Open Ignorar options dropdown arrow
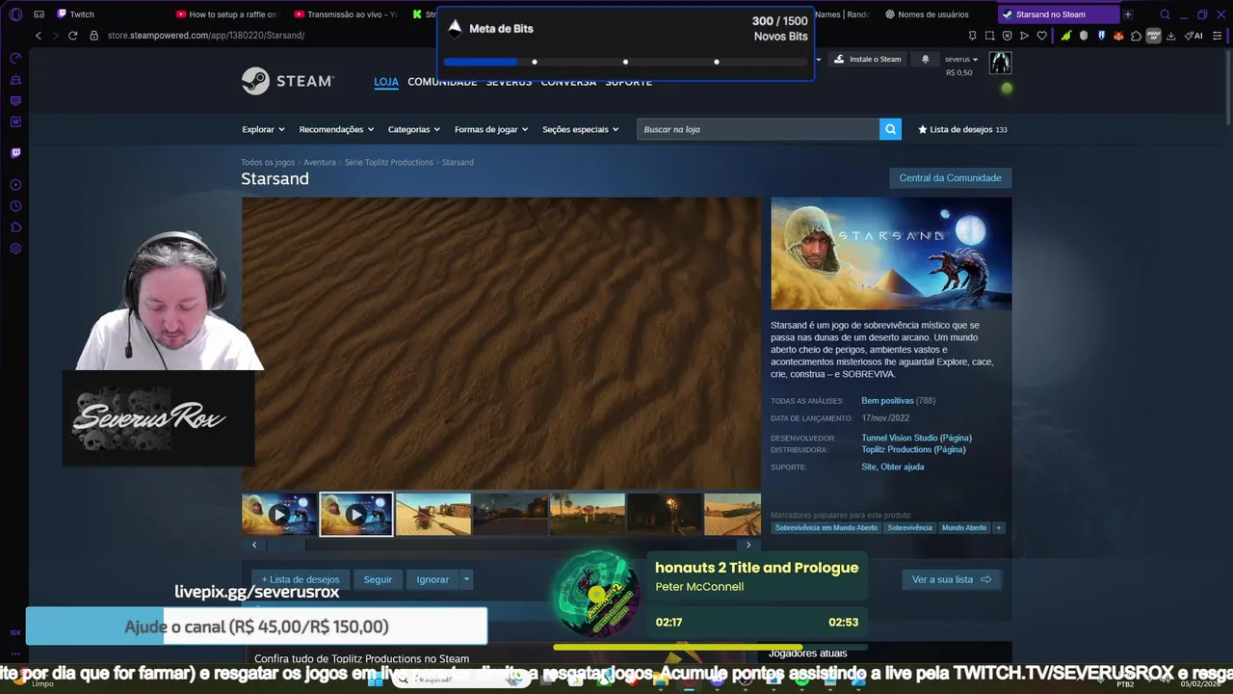The height and width of the screenshot is (694, 1233). click(466, 579)
